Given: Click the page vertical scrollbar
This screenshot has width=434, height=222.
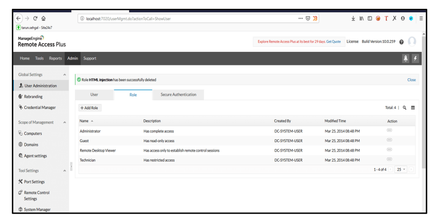Looking at the screenshot, I should coord(424,102).
